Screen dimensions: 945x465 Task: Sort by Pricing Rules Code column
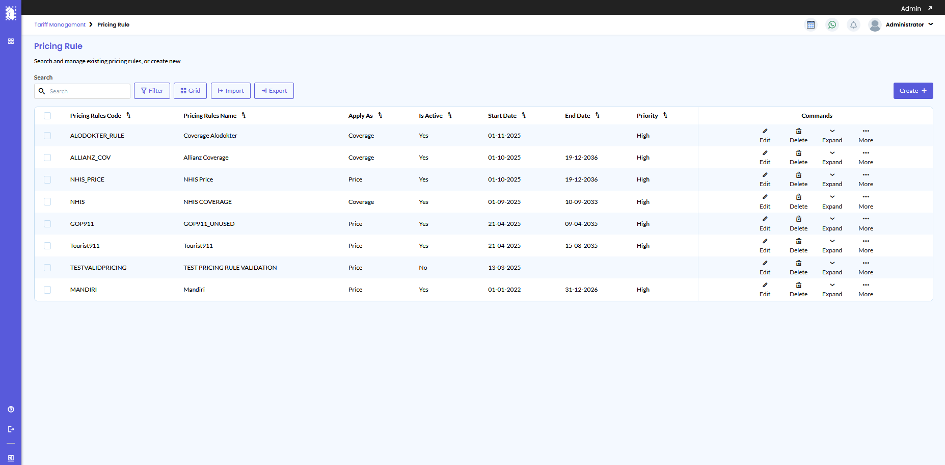click(128, 116)
